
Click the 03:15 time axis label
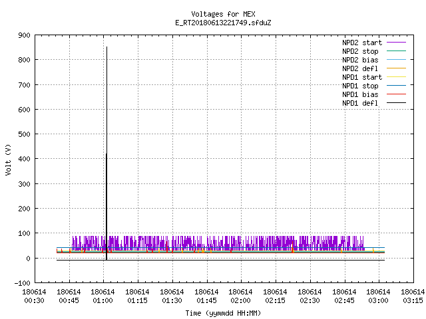(x=413, y=300)
